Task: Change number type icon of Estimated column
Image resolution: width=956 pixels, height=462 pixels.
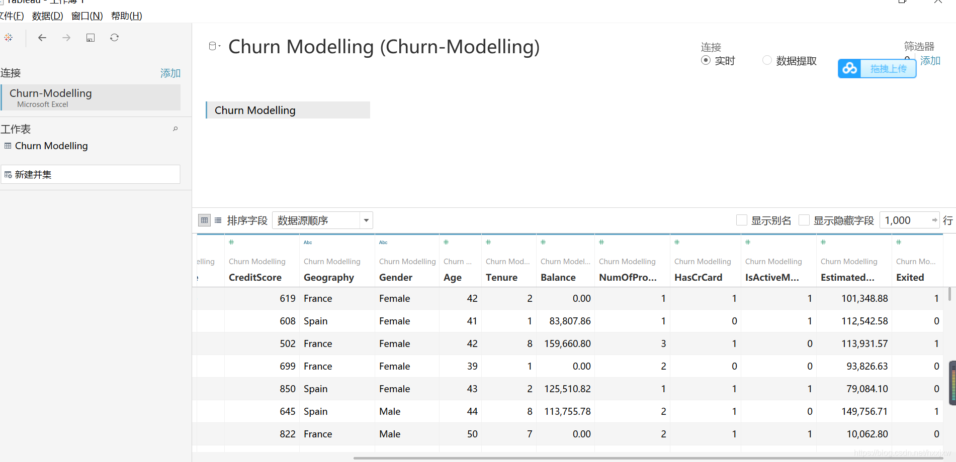Action: coord(823,242)
